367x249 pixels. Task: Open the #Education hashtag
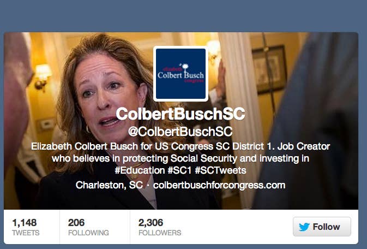point(140,170)
